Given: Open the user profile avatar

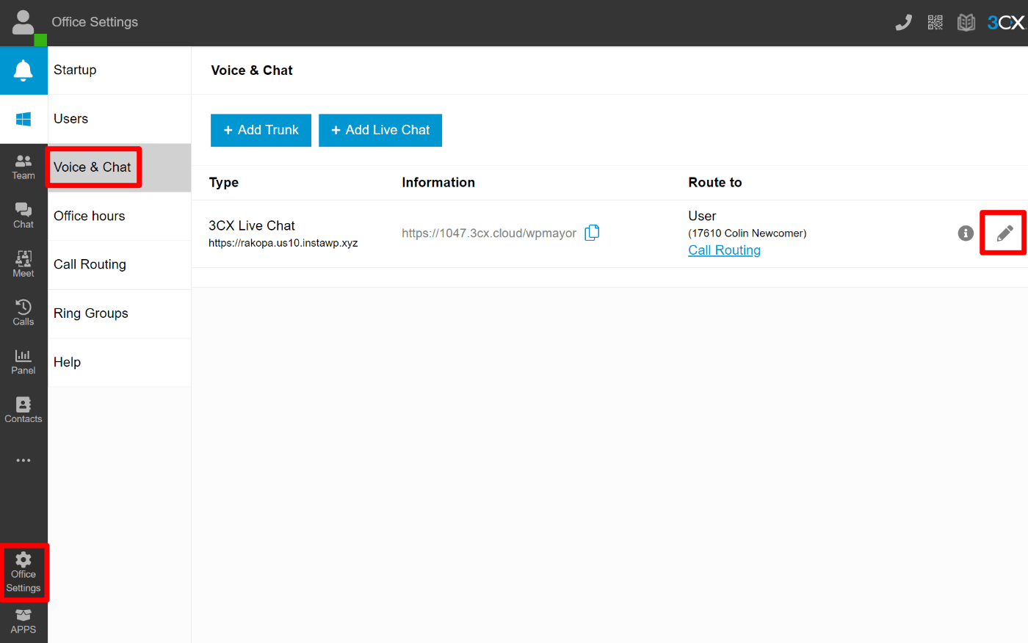Looking at the screenshot, I should point(23,23).
